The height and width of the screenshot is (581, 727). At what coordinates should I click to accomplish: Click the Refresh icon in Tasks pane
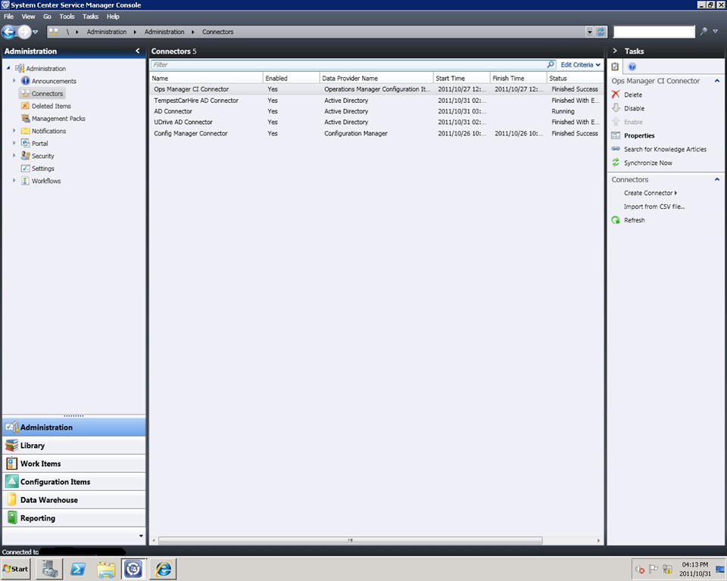click(616, 220)
